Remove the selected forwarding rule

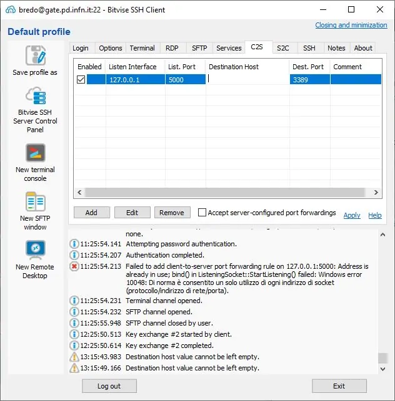coord(172,213)
